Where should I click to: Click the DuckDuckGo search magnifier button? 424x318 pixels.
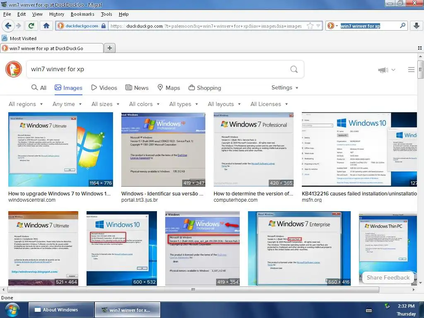pyautogui.click(x=294, y=69)
